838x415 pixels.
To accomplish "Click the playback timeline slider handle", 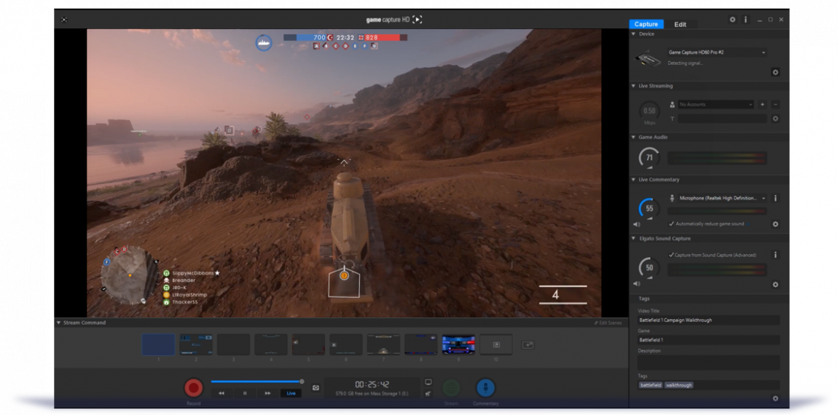I will click(x=302, y=382).
